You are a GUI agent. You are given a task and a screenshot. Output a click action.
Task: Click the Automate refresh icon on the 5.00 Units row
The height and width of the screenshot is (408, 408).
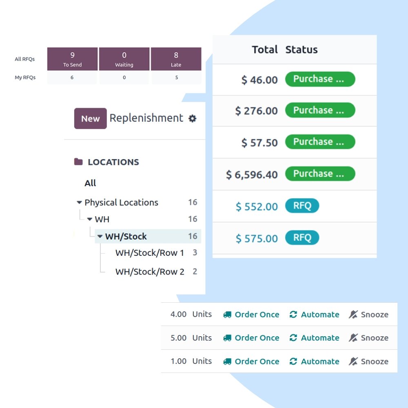point(293,337)
